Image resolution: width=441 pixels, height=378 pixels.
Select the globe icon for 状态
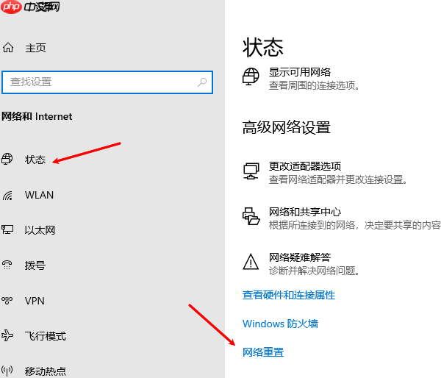pyautogui.click(x=8, y=160)
